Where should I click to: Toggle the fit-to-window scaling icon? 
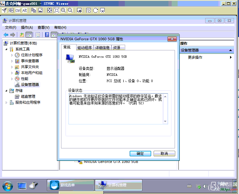click(57, 10)
